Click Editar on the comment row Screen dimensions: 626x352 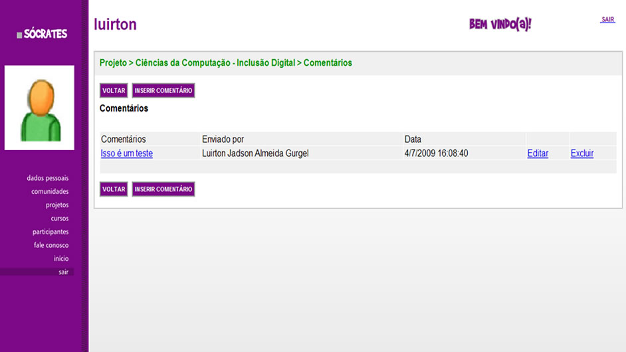pyautogui.click(x=538, y=153)
